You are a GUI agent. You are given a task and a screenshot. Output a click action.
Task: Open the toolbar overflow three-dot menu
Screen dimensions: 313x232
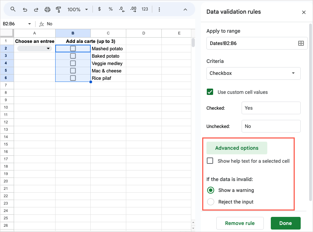pos(159,9)
